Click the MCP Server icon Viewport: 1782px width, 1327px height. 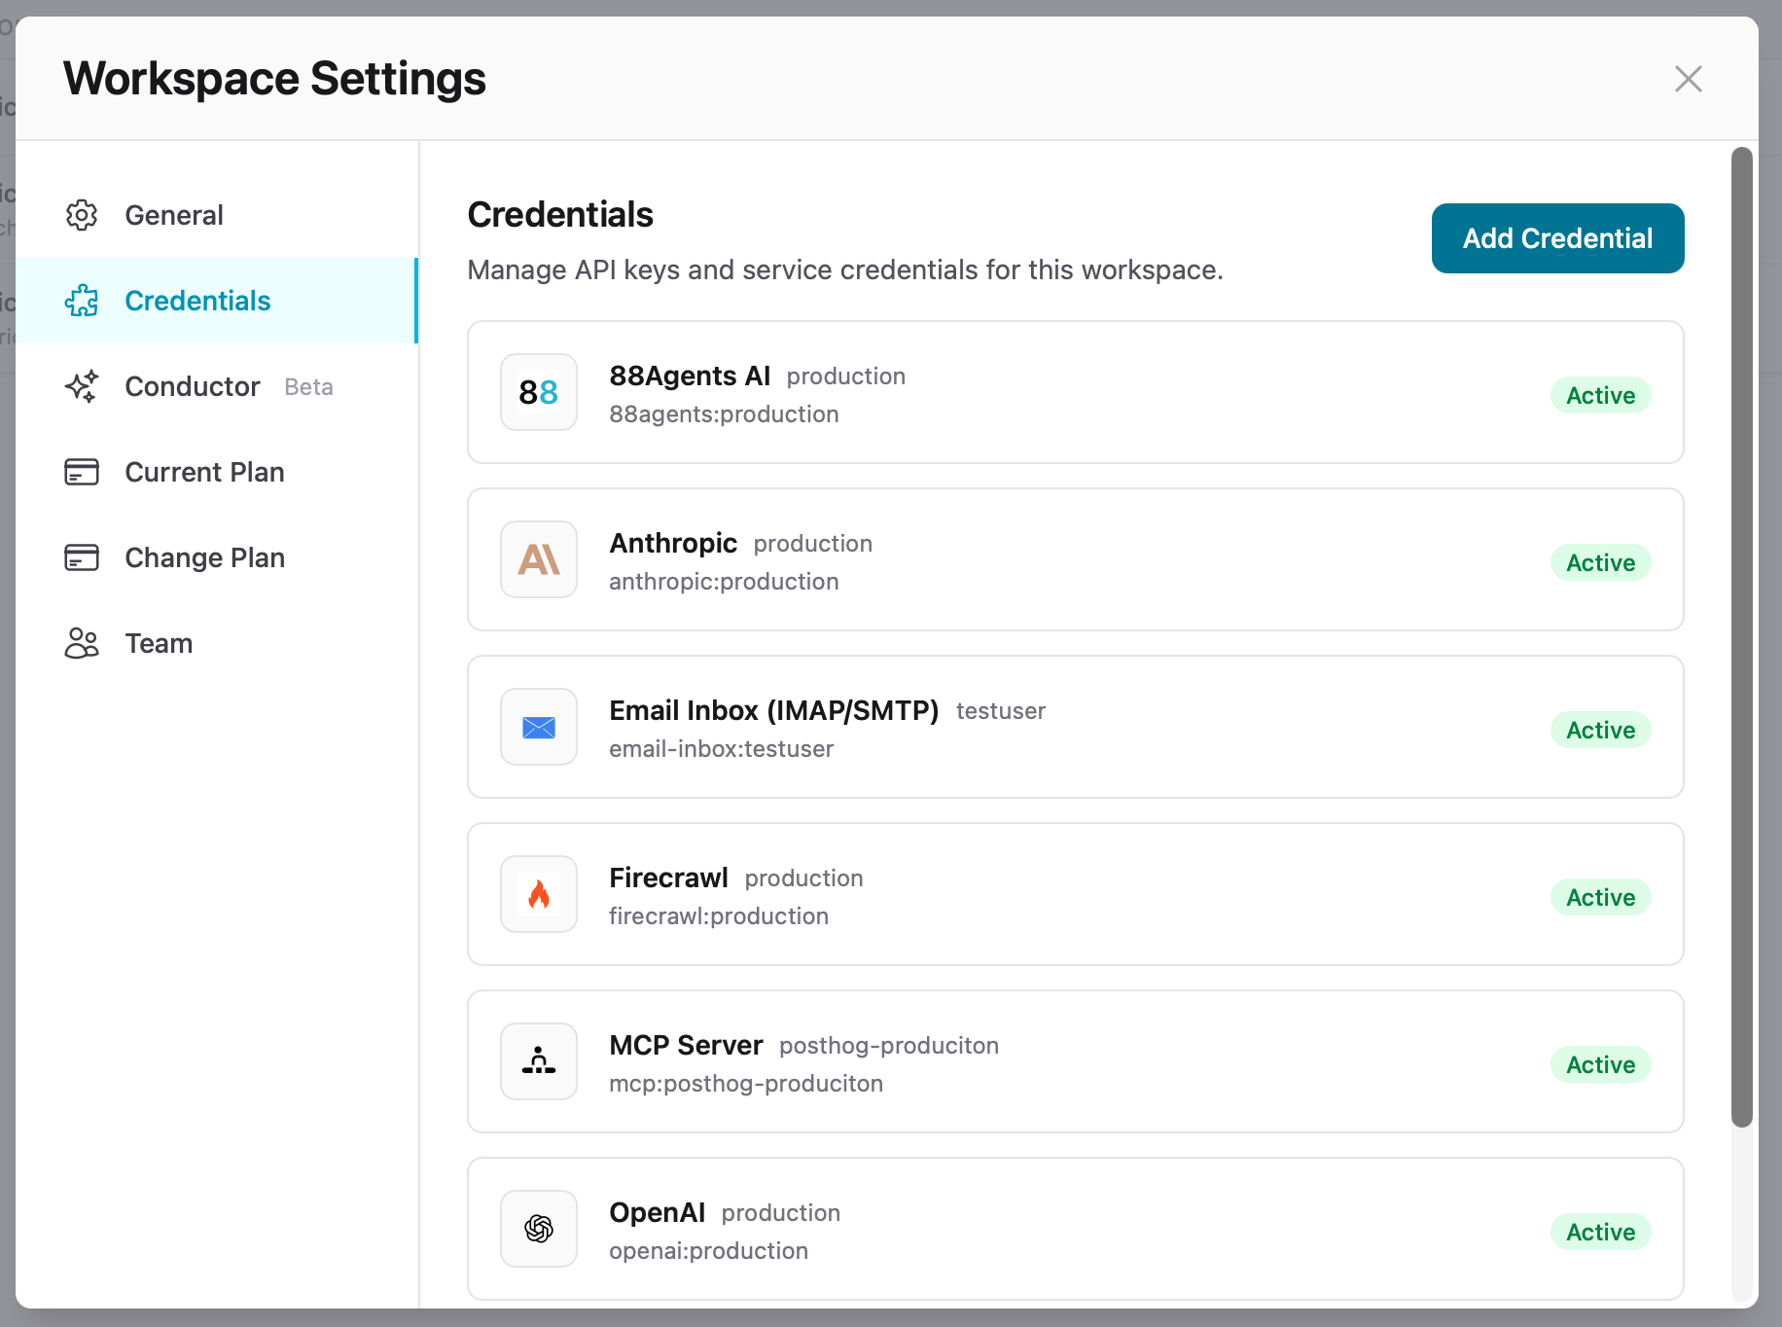[539, 1061]
